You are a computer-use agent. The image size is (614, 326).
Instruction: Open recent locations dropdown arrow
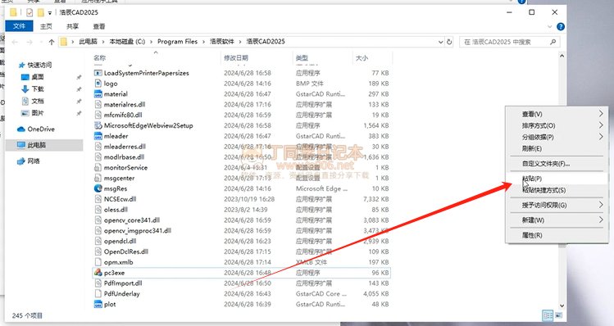(x=41, y=42)
